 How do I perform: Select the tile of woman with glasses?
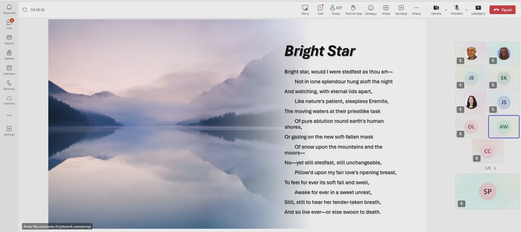pyautogui.click(x=504, y=53)
